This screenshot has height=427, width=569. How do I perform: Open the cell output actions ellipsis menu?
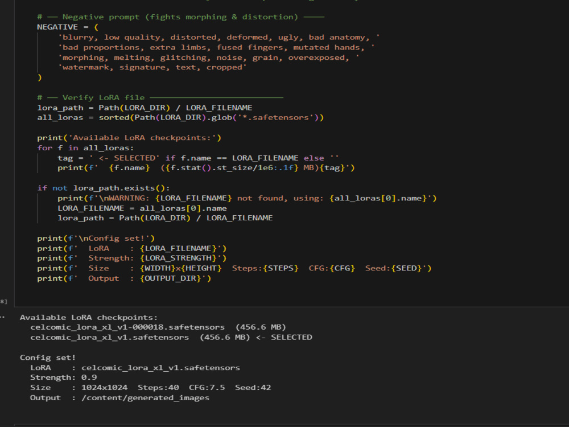tap(2, 317)
